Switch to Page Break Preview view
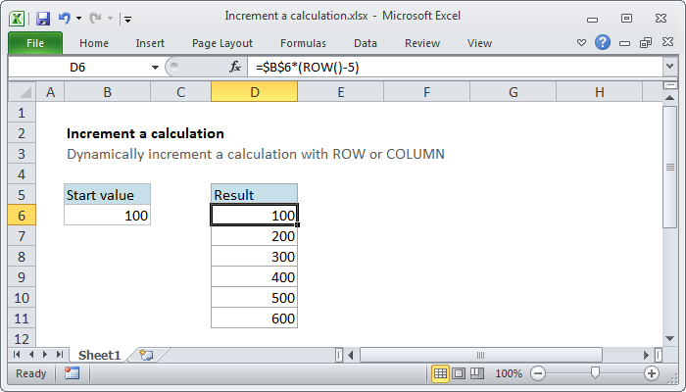 click(x=476, y=373)
